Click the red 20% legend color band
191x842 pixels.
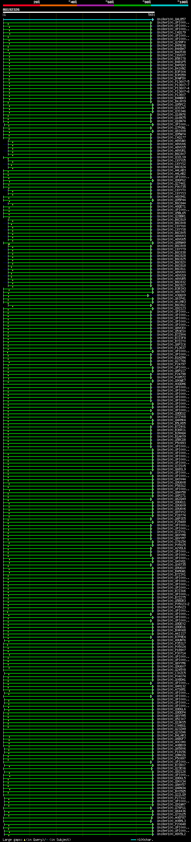[21, 6]
